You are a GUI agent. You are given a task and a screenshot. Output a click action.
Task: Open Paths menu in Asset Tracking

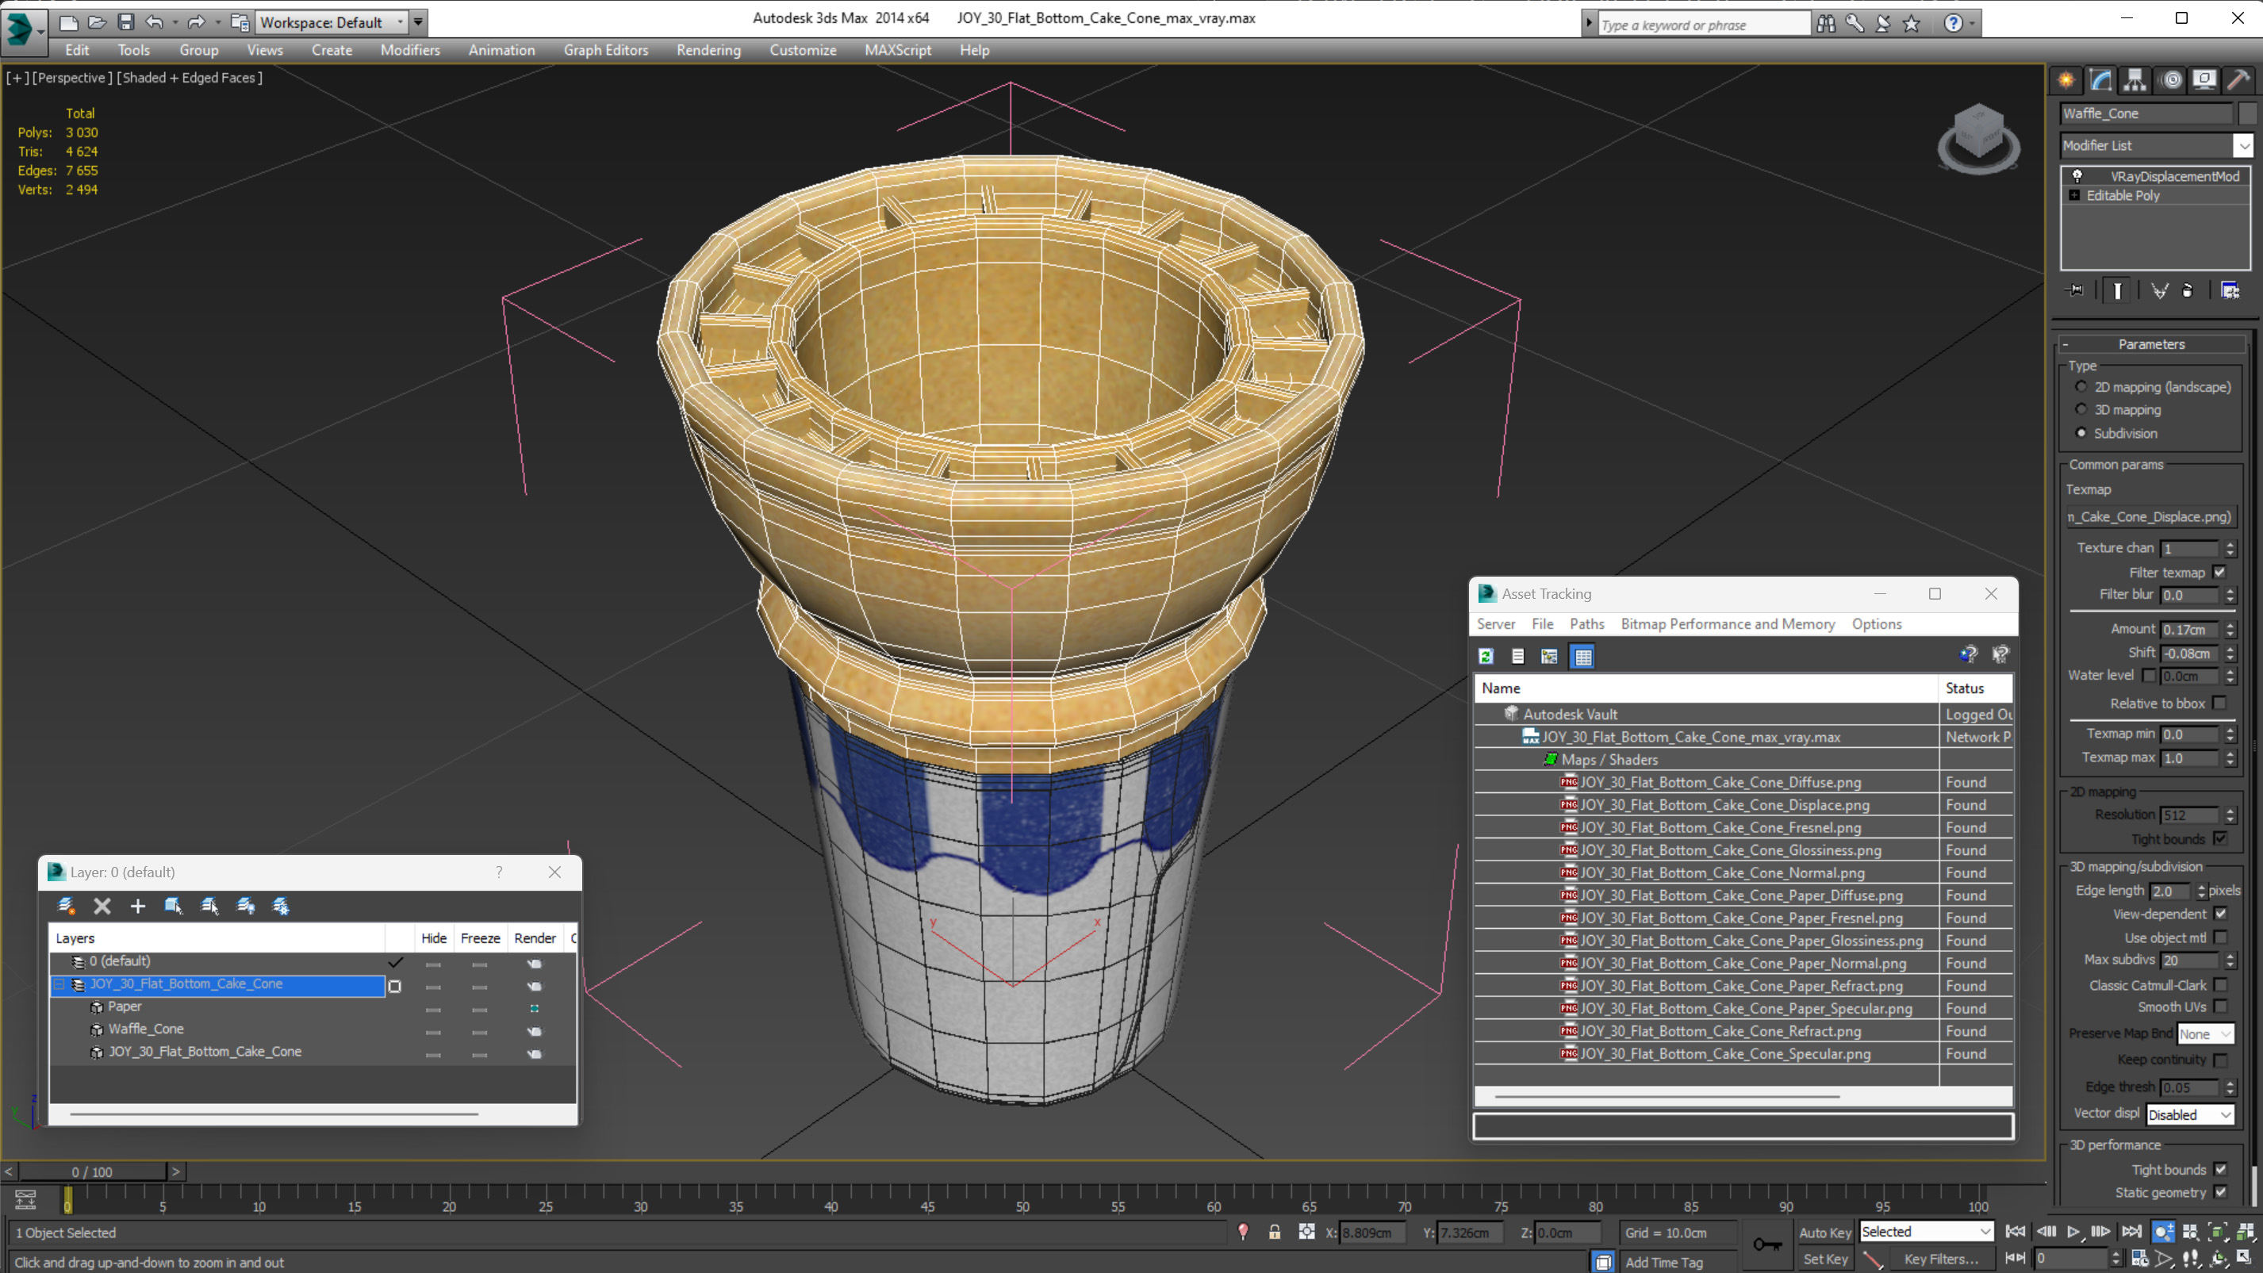[1586, 623]
